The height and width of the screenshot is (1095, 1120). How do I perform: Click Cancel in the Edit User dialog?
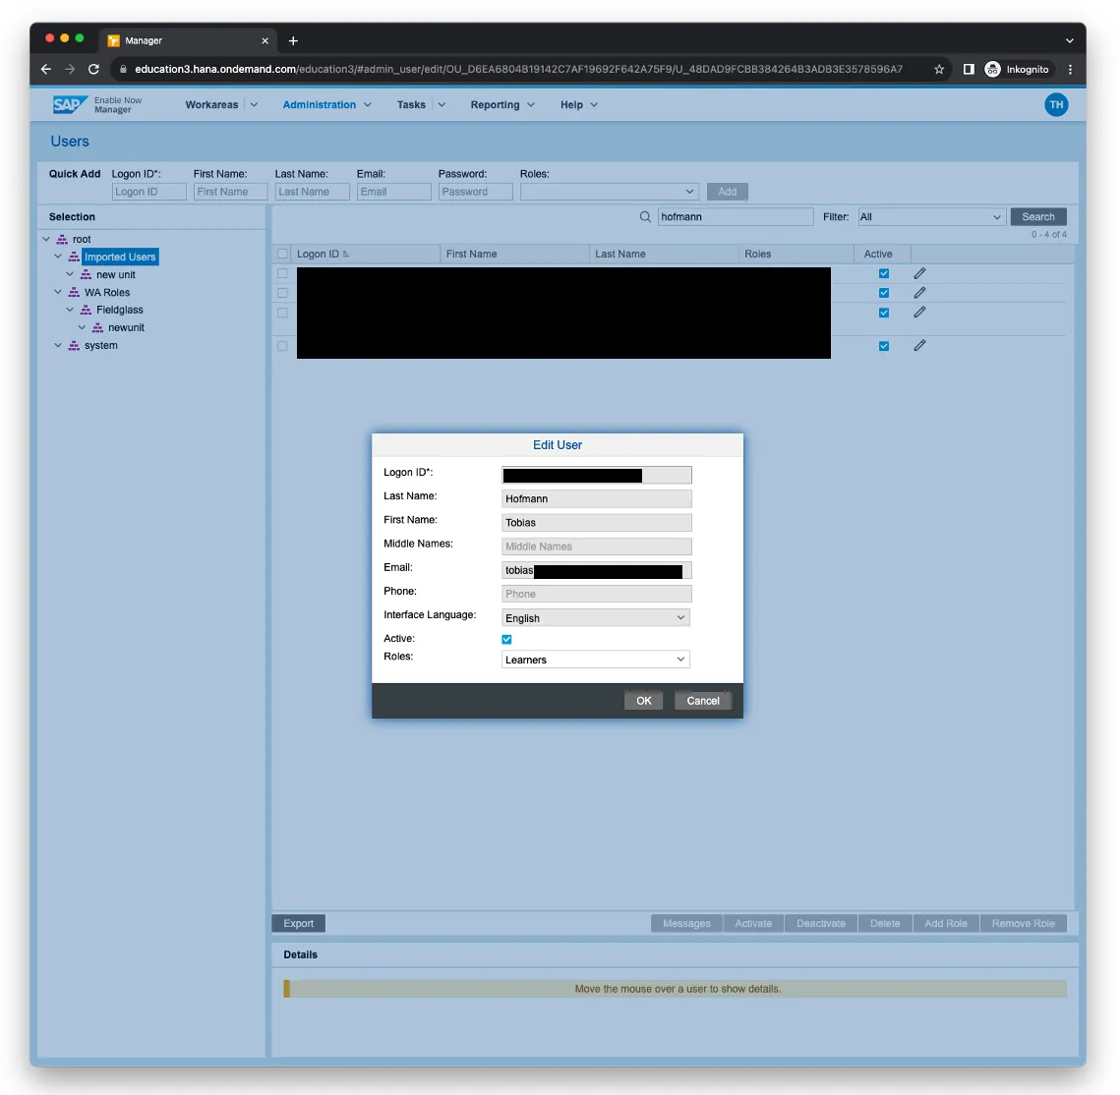702,701
